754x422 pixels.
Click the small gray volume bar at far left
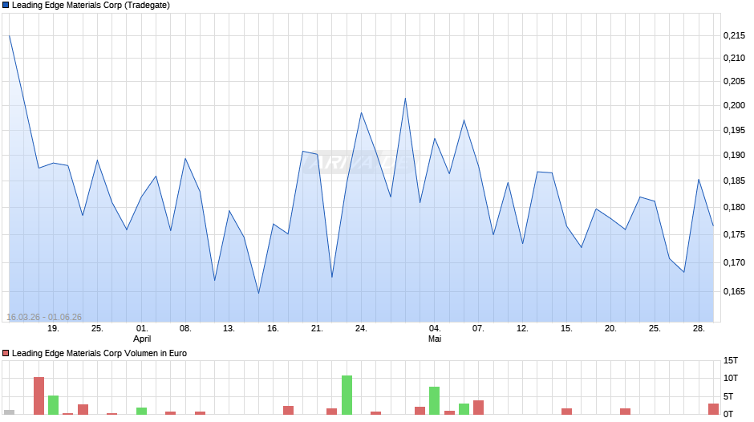[9, 412]
